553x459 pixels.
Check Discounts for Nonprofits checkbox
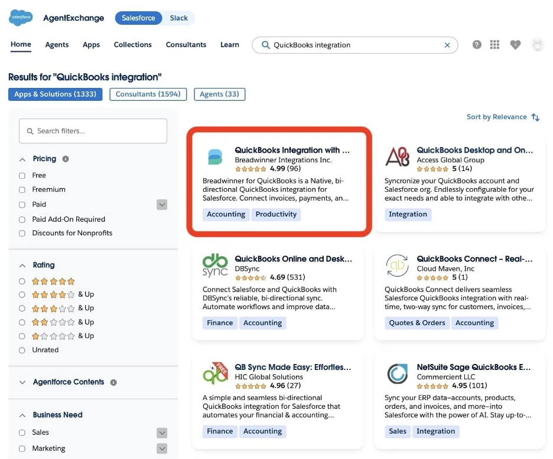tap(22, 233)
